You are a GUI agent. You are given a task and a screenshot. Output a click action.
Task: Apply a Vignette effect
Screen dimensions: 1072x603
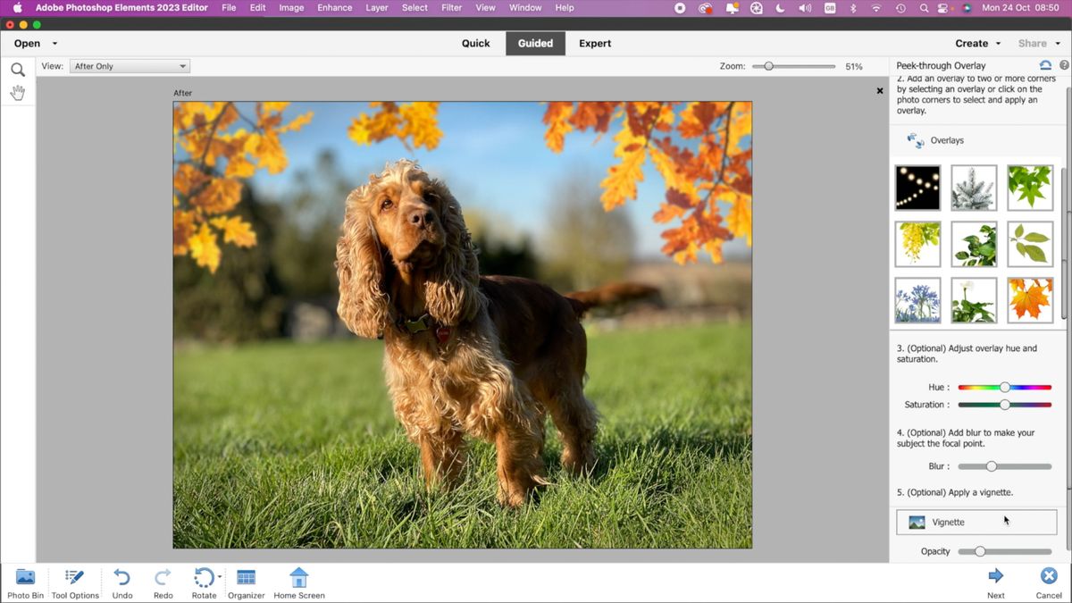coord(976,522)
